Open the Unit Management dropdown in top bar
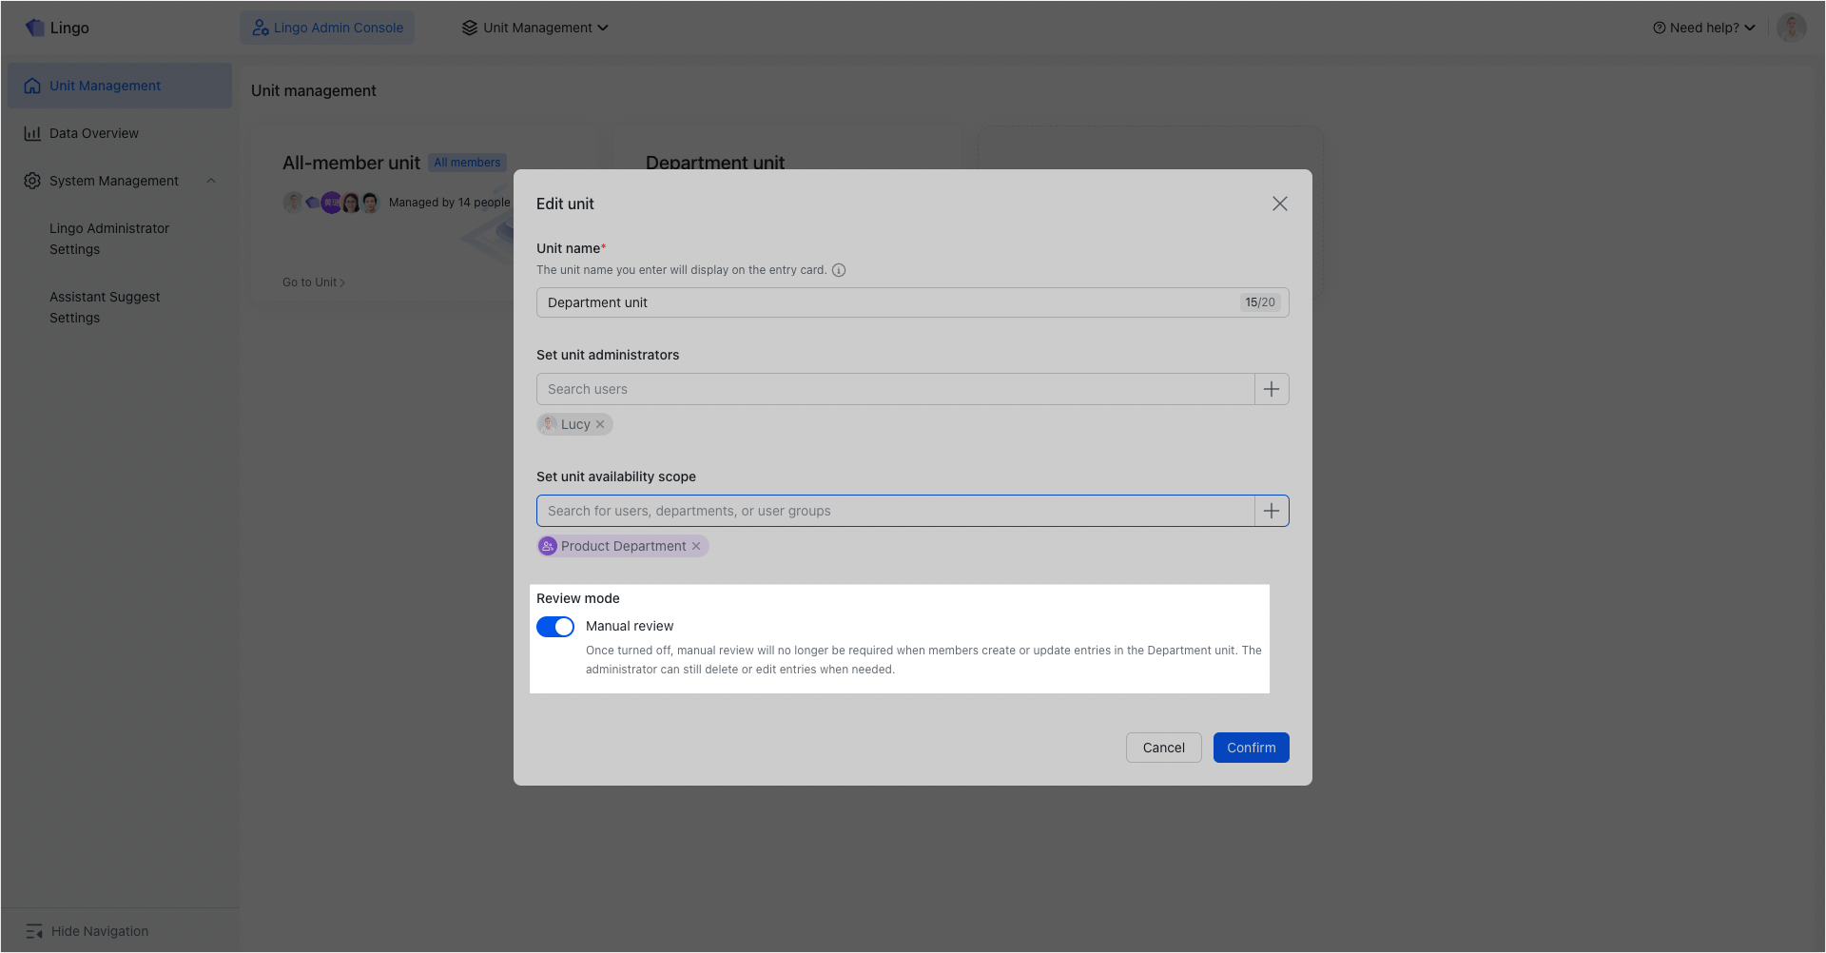 [x=535, y=28]
